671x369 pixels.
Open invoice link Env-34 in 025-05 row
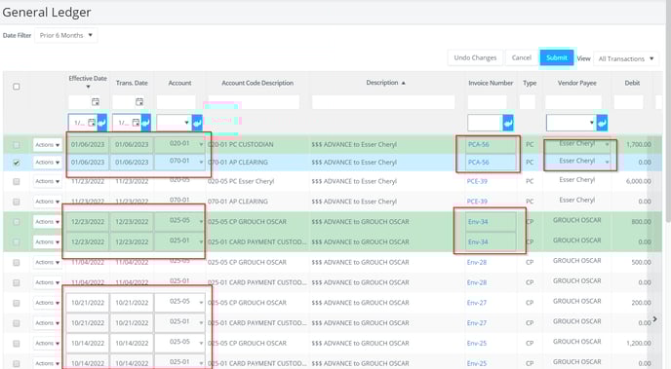478,222
